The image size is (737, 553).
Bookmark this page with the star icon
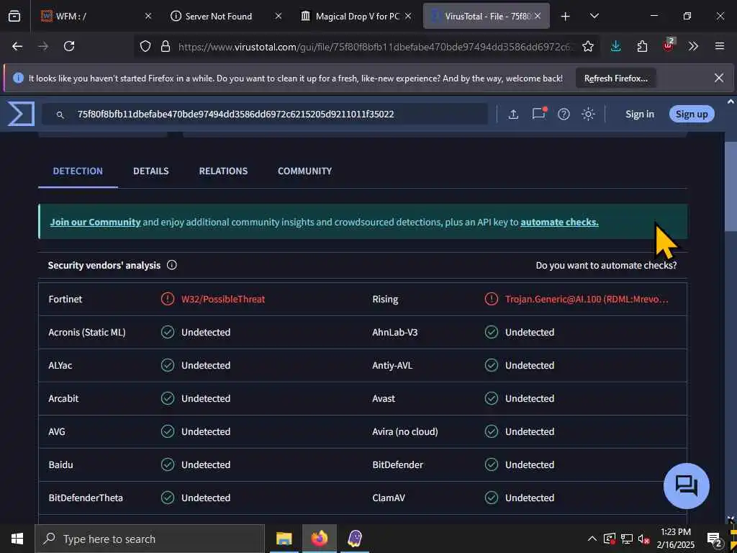coord(587,46)
